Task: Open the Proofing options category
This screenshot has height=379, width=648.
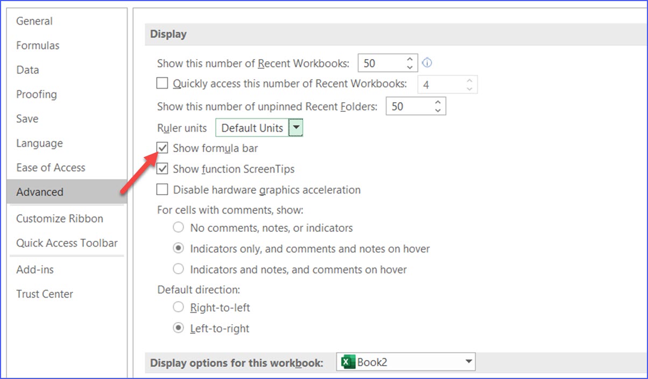Action: point(36,95)
